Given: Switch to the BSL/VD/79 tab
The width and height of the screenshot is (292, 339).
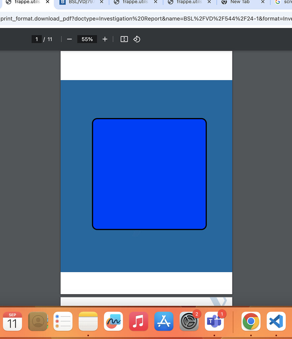Looking at the screenshot, I should coord(78,2).
